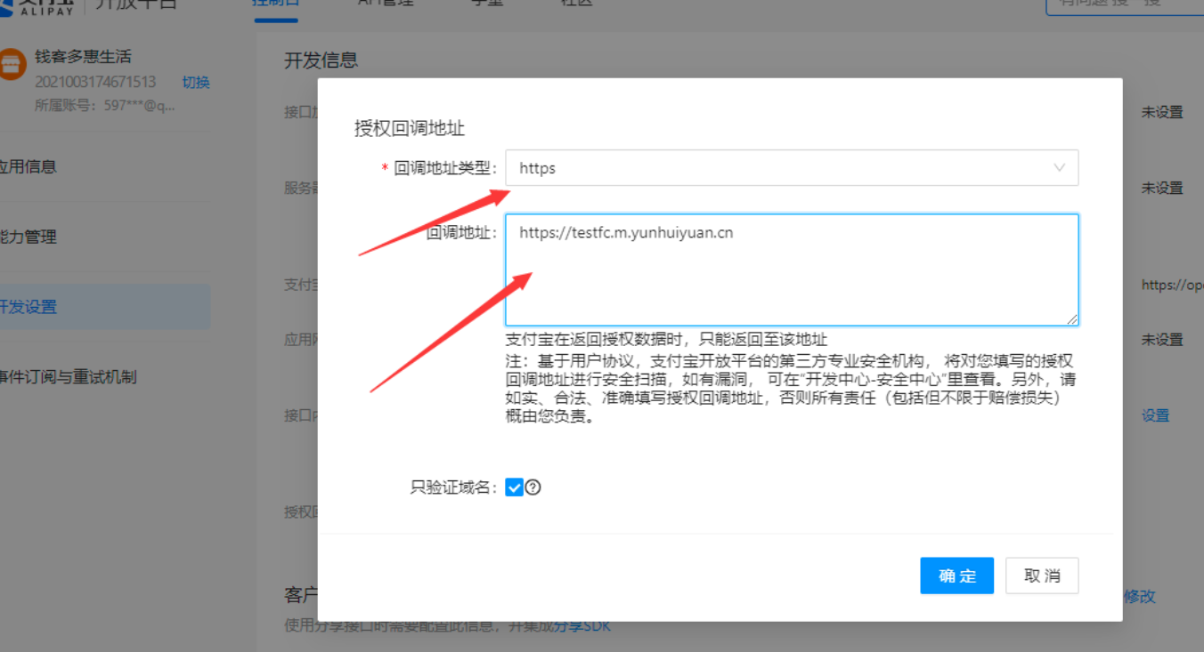1204x652 pixels.
Task: Open the help icon beside 只验证域名
Action: [x=533, y=487]
